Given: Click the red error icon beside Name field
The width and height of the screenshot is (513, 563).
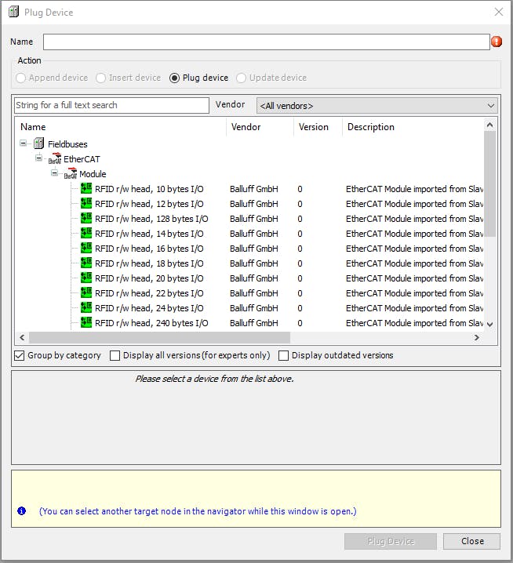Looking at the screenshot, I should pos(497,42).
